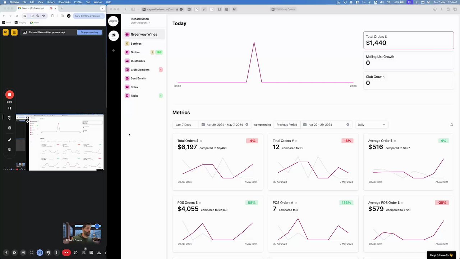Leave the call with the red hang-up button
This screenshot has height=259, width=460.
tap(66, 253)
